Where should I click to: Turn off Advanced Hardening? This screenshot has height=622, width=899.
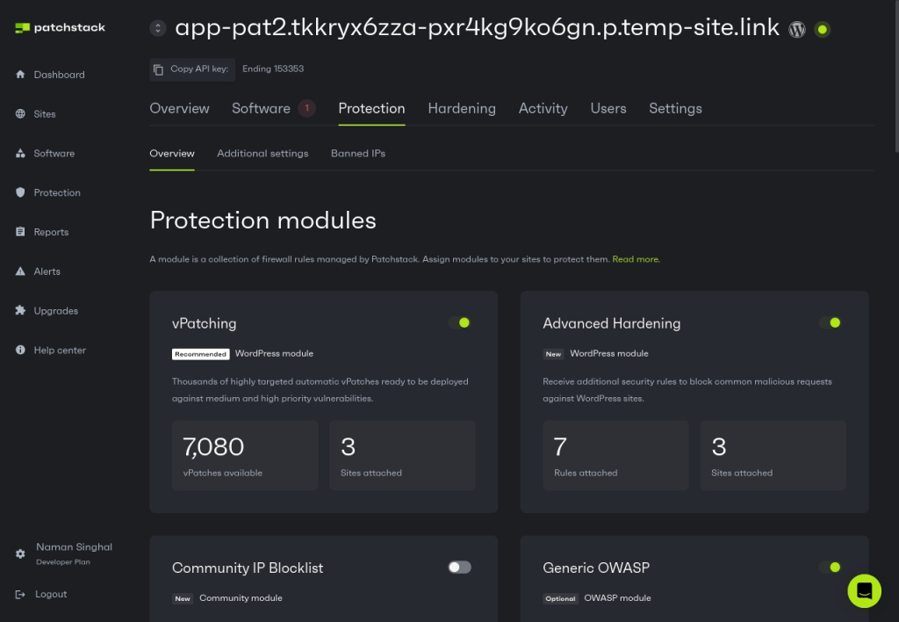coord(831,322)
